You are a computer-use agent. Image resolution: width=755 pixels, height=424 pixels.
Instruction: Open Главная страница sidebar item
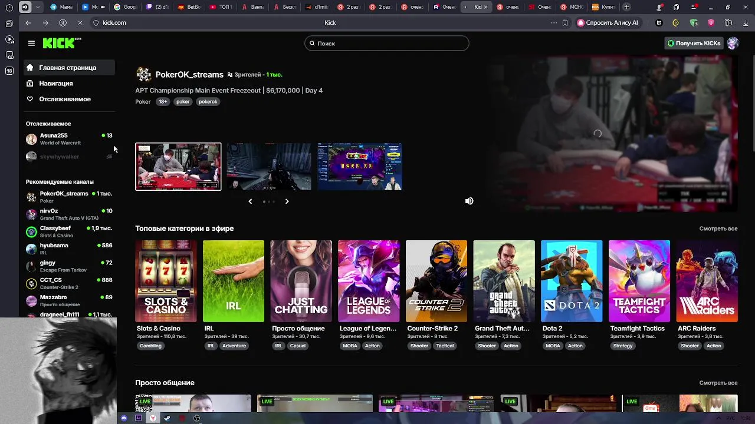coord(70,68)
